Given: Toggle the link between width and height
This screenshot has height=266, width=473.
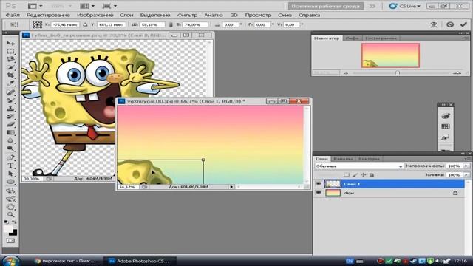Looking at the screenshot, I should pos(171,24).
